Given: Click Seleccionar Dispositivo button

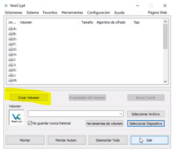Looking at the screenshot, I should (146, 123).
